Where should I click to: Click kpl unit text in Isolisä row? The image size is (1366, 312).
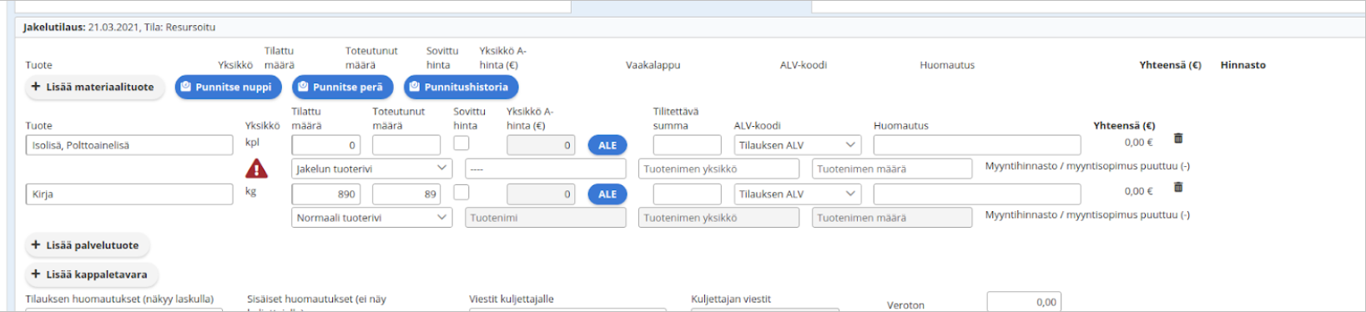click(252, 143)
